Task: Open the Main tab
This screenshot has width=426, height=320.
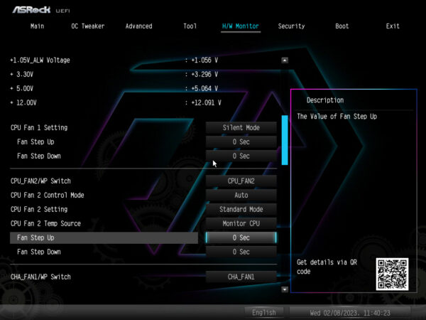Action: pyautogui.click(x=37, y=26)
